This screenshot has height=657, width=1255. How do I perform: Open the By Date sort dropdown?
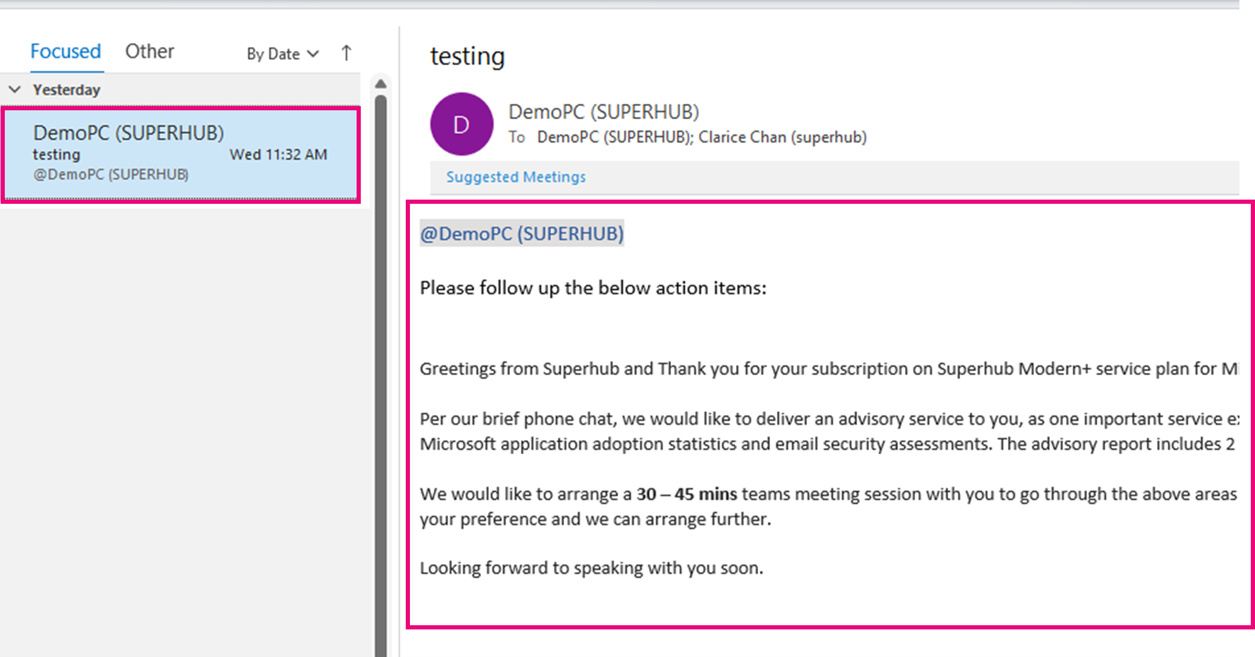[x=282, y=54]
